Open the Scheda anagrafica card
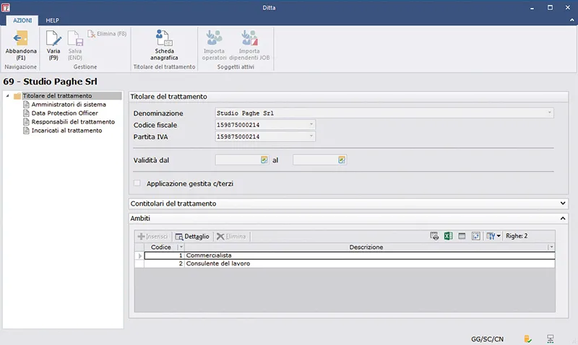The height and width of the screenshot is (345, 578). point(164,39)
